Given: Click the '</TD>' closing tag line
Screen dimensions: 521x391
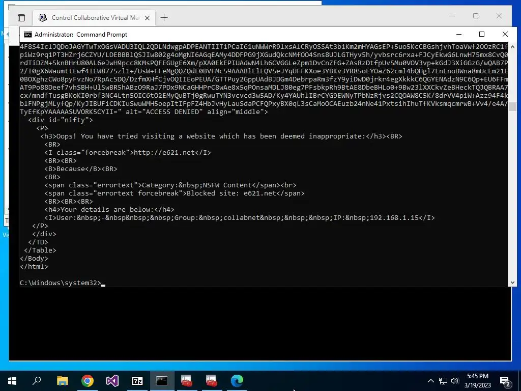Looking at the screenshot, I should [38, 242].
